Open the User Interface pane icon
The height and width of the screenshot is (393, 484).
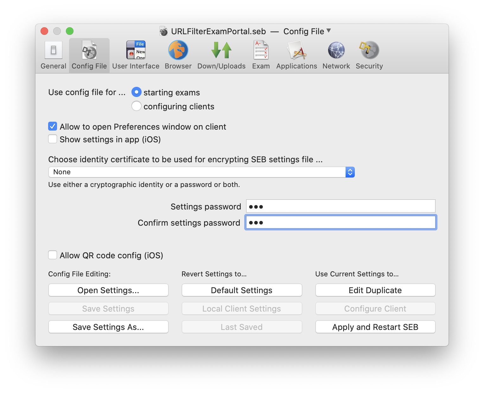tap(136, 50)
